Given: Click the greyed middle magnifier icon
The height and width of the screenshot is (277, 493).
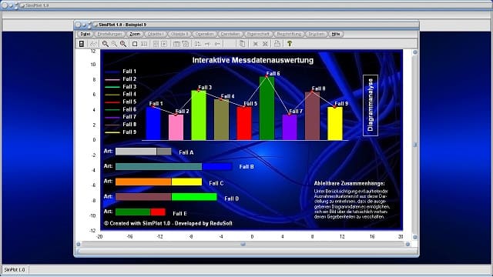Looking at the screenshot, I should pos(114,44).
